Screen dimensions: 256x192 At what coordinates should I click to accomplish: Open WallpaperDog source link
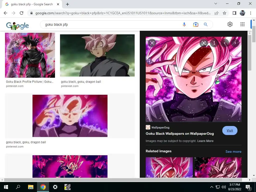tap(158, 127)
